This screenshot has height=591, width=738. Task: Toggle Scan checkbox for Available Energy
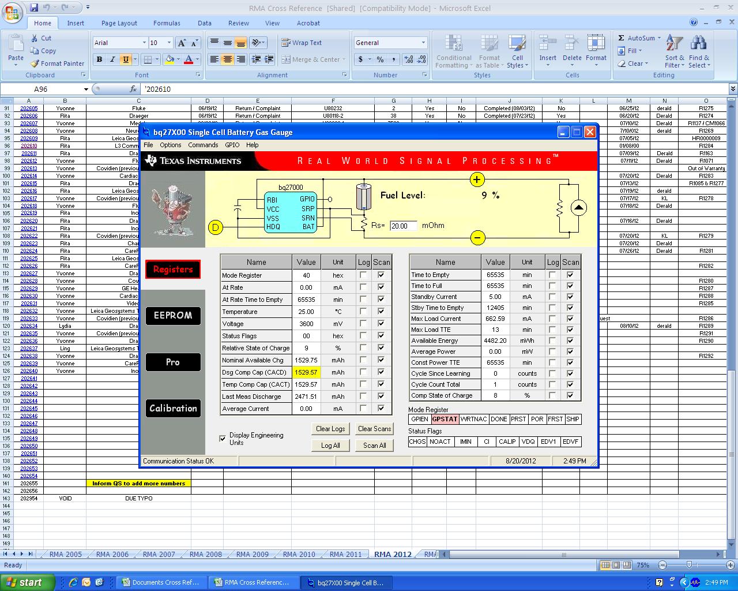tap(570, 341)
